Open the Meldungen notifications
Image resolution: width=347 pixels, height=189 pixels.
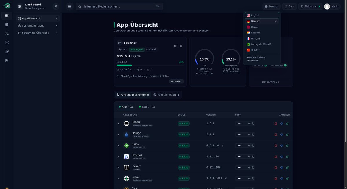pos(311,6)
